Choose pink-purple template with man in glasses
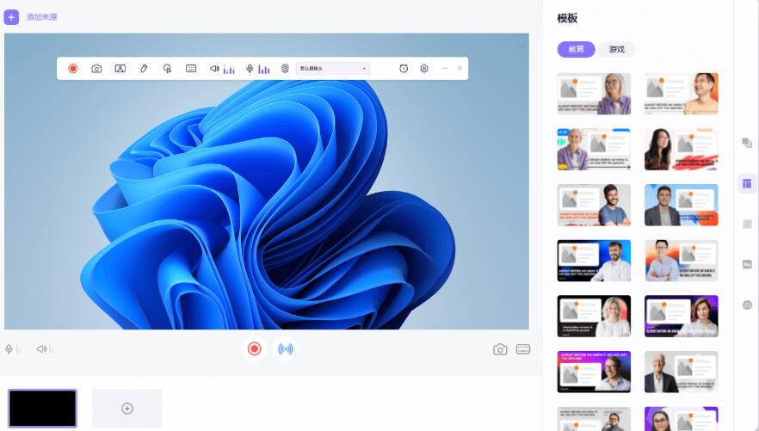The height and width of the screenshot is (431, 759). point(594,372)
